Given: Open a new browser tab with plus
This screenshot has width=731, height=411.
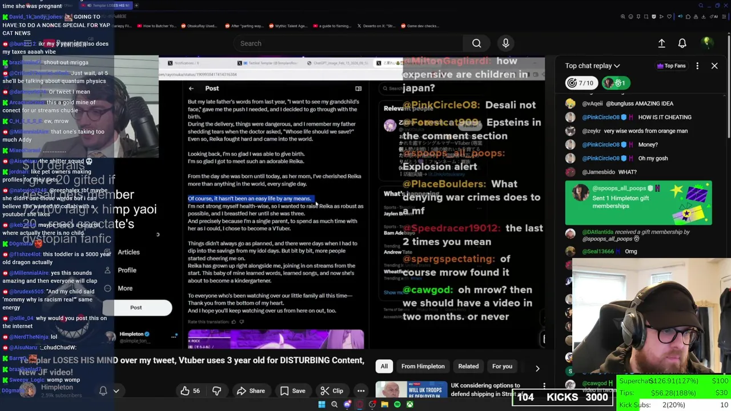Looking at the screenshot, I should [136, 5].
